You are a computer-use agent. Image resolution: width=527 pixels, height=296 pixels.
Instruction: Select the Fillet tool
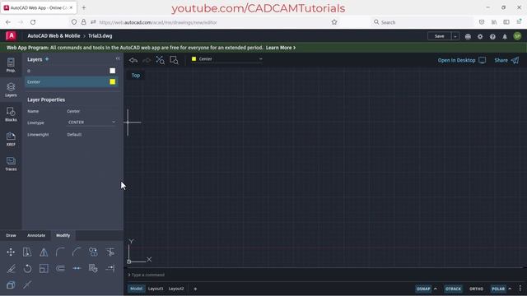pyautogui.click(x=60, y=252)
